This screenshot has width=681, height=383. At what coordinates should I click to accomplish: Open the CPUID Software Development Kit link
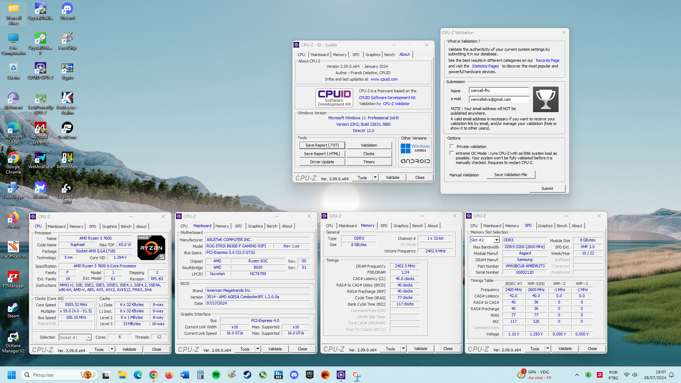pyautogui.click(x=387, y=98)
